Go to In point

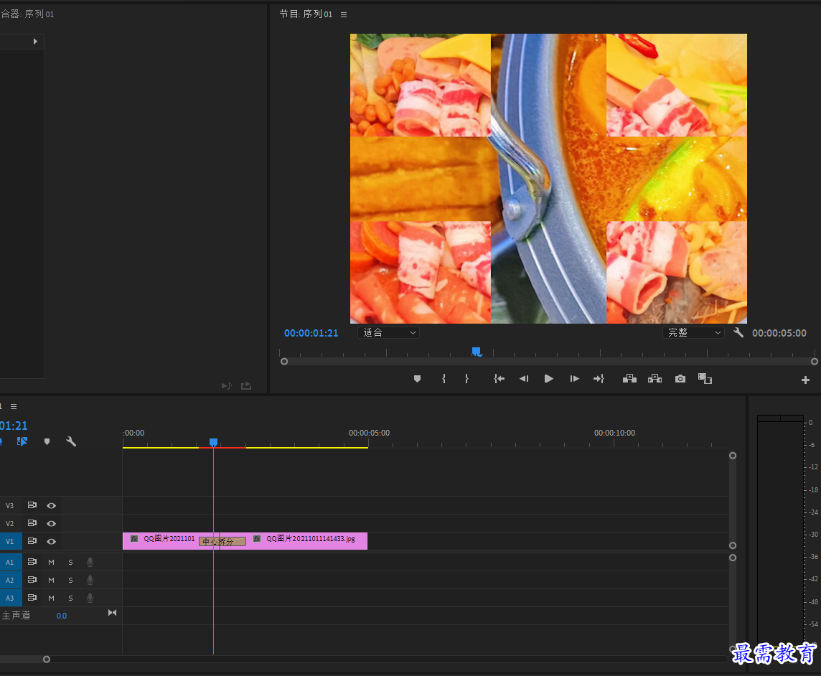499,379
